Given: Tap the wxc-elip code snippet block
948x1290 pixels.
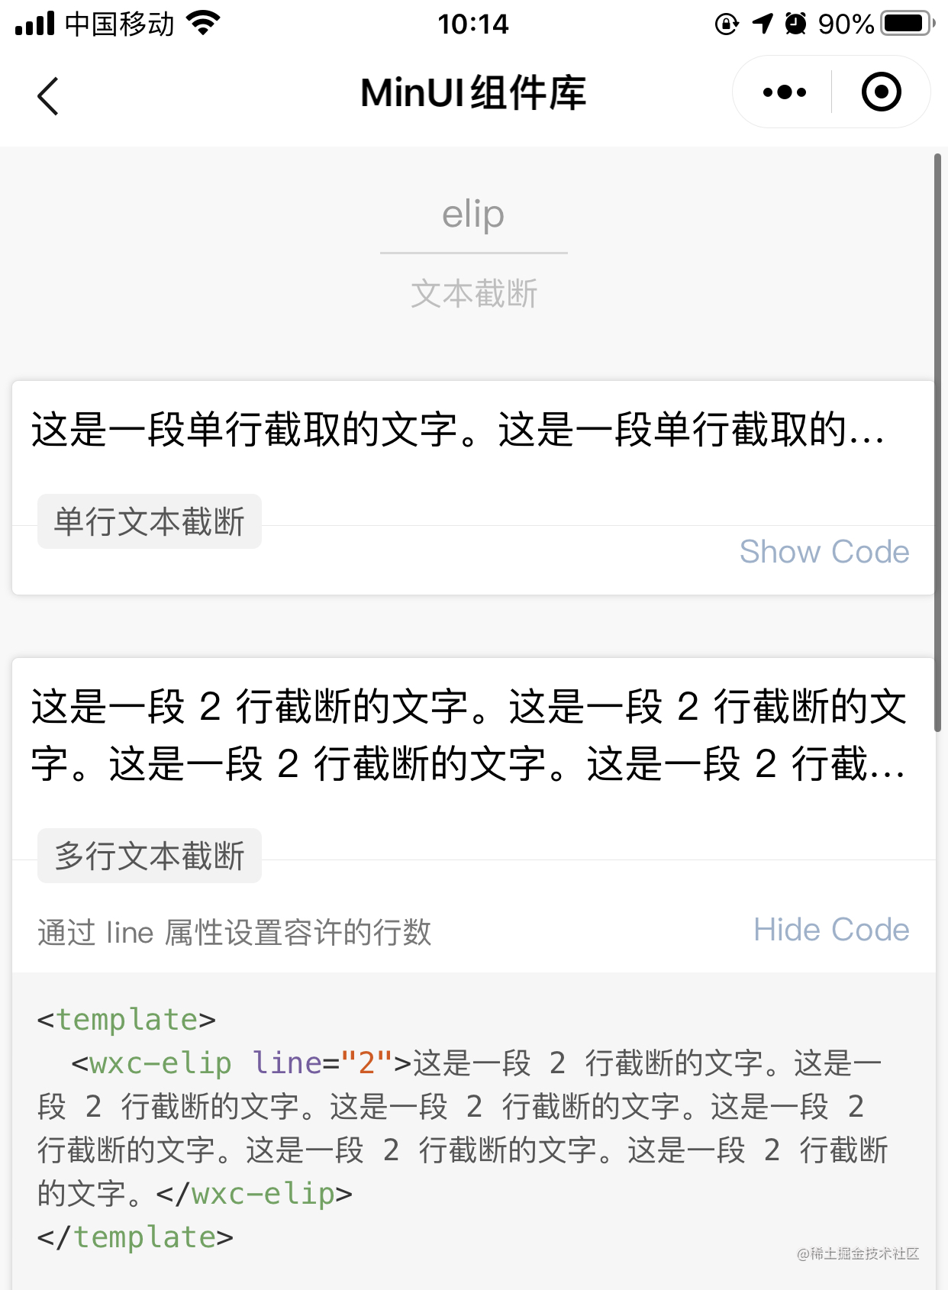Looking at the screenshot, I should (474, 1128).
